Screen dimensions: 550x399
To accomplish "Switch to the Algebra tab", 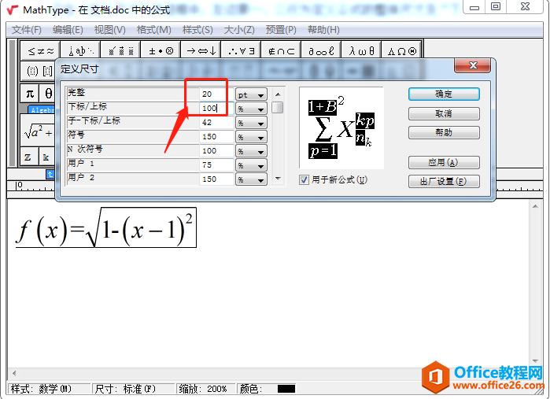I will tap(42, 110).
